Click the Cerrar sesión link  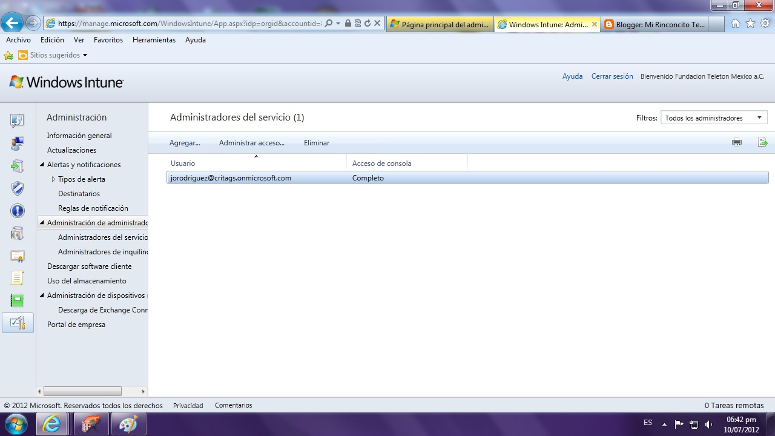tap(612, 76)
